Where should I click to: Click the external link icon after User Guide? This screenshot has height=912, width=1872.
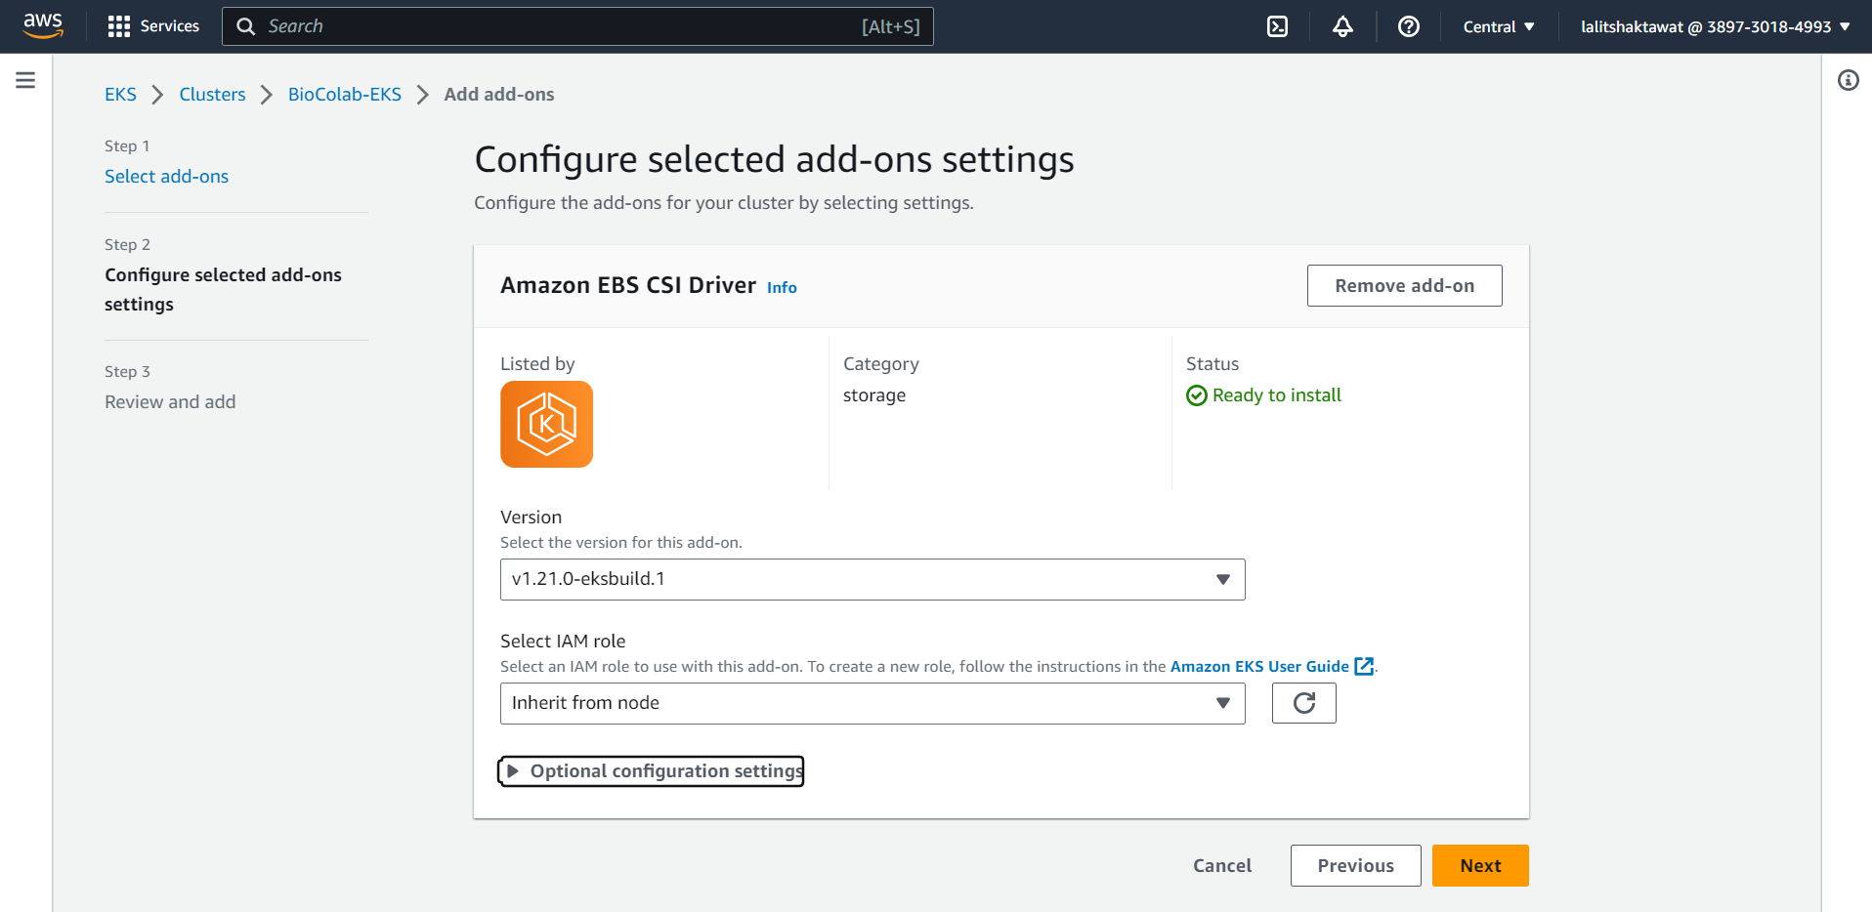point(1364,666)
